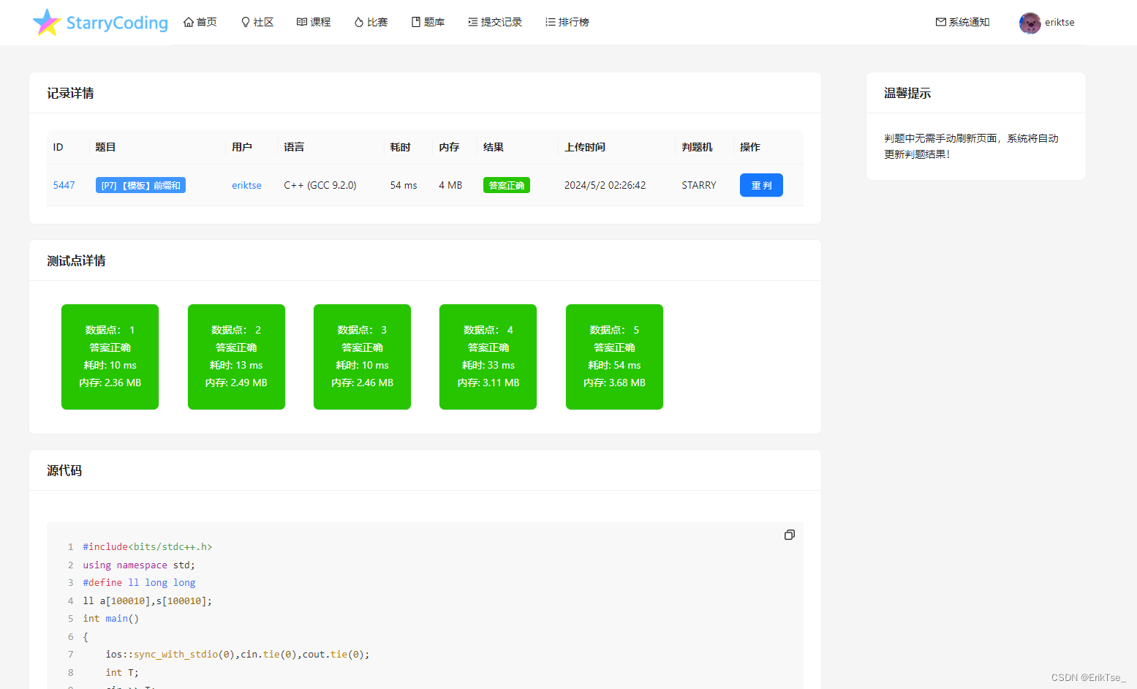Open record ID 5447 link
Screen dimensions: 1137x689
(x=64, y=185)
